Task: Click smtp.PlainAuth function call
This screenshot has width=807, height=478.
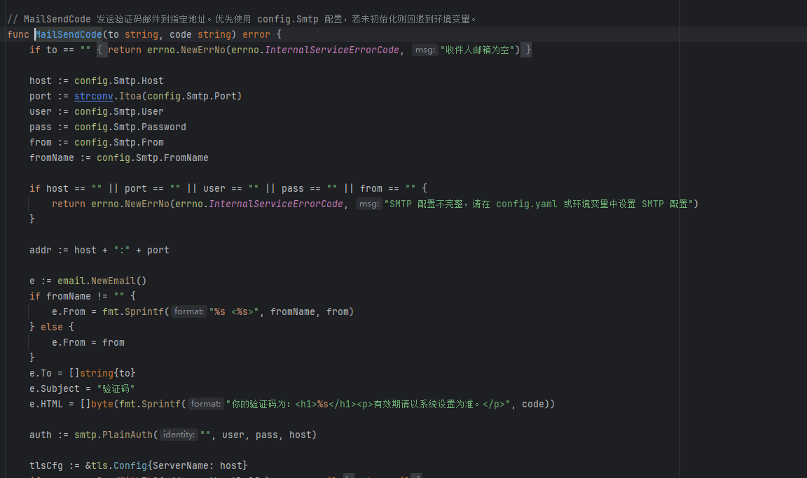Action: pos(113,435)
